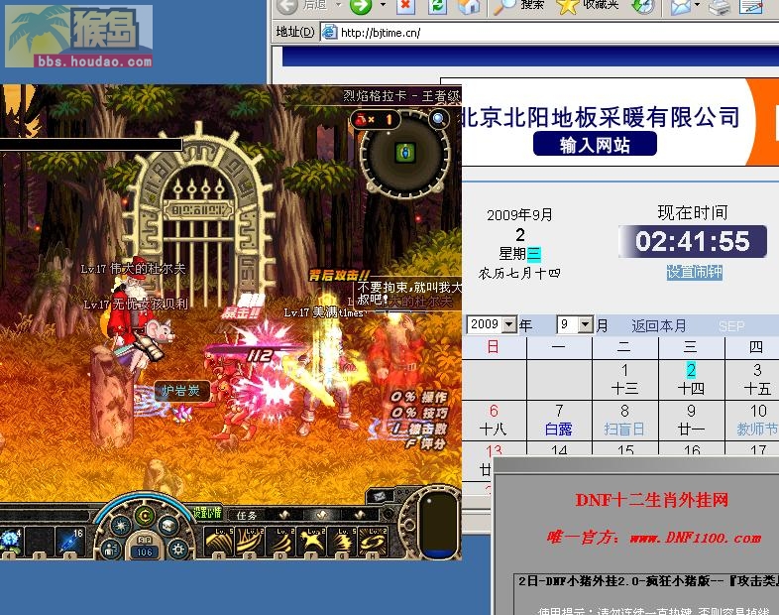Screen dimensions: 779x615
Task: Use the blue flower item in slot 4
Action: click(x=10, y=543)
